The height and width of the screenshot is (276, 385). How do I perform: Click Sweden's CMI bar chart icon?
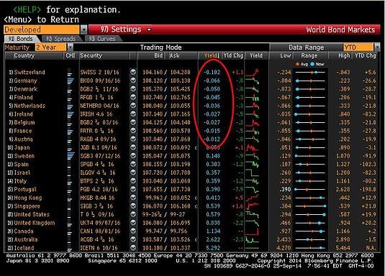(x=71, y=156)
